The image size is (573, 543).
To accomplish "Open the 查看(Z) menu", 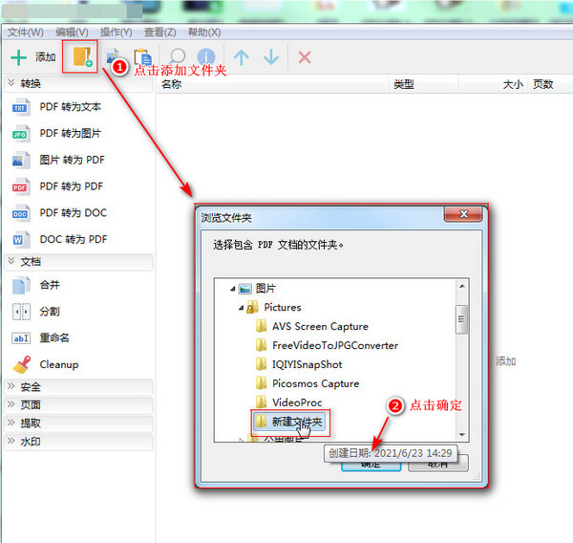I will (x=159, y=33).
